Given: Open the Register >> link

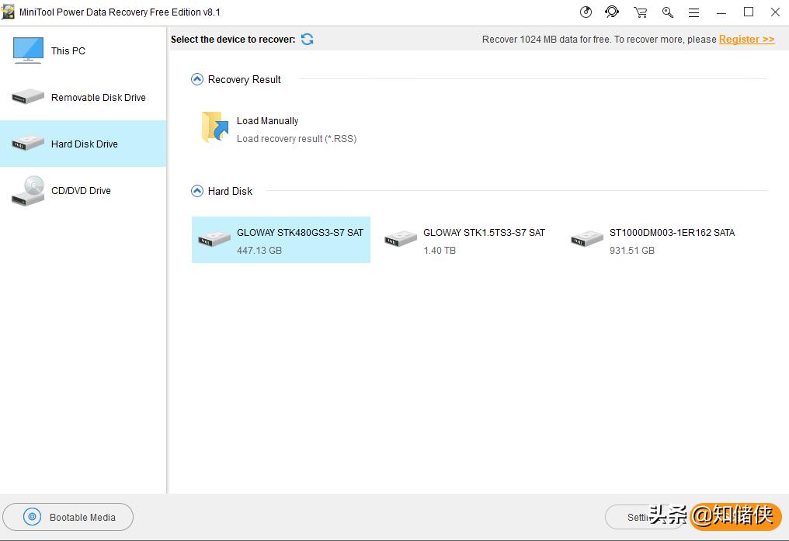Looking at the screenshot, I should tap(747, 40).
